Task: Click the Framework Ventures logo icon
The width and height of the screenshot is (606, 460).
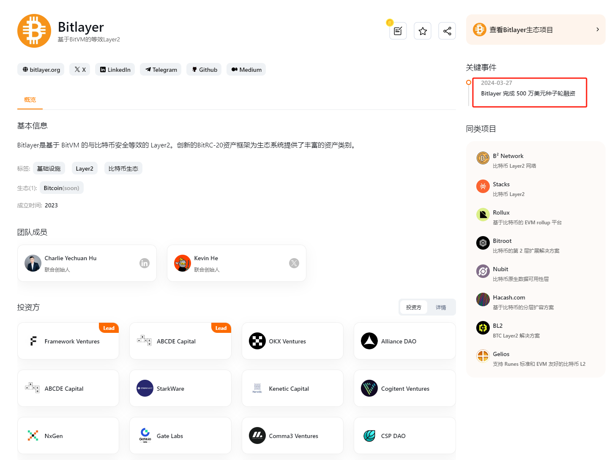Action: point(33,341)
